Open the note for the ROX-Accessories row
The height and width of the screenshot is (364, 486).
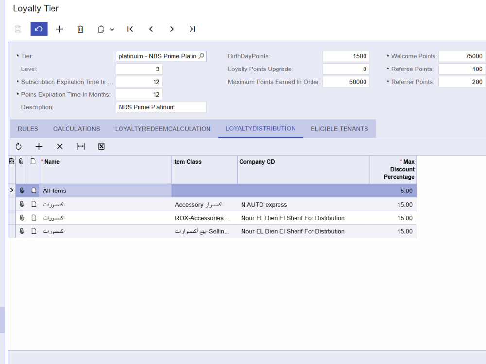pyautogui.click(x=34, y=218)
